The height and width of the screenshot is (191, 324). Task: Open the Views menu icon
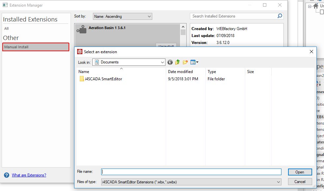(193, 62)
